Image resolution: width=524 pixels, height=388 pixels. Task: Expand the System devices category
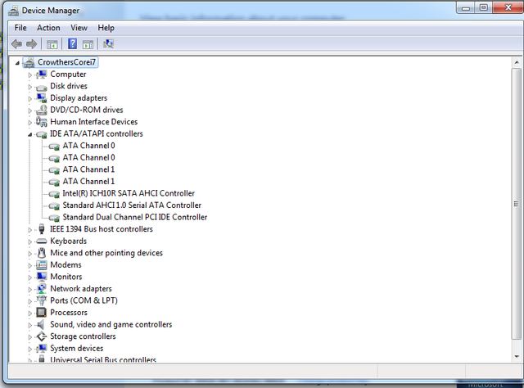[x=29, y=350]
